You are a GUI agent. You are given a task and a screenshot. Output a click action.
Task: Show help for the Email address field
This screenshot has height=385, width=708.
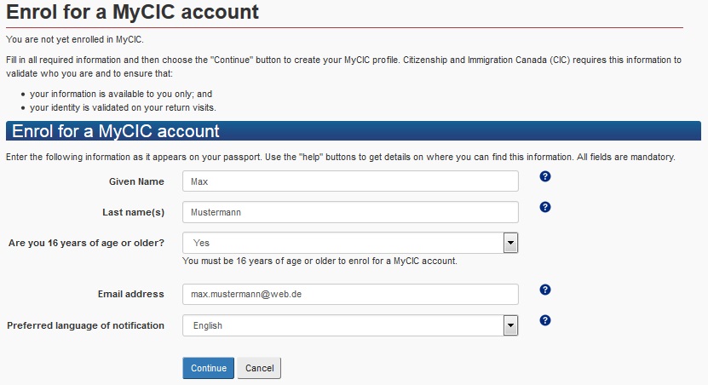pos(545,290)
